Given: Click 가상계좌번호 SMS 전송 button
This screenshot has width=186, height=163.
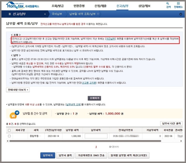Looking at the screenshot, I should [x=91, y=155].
